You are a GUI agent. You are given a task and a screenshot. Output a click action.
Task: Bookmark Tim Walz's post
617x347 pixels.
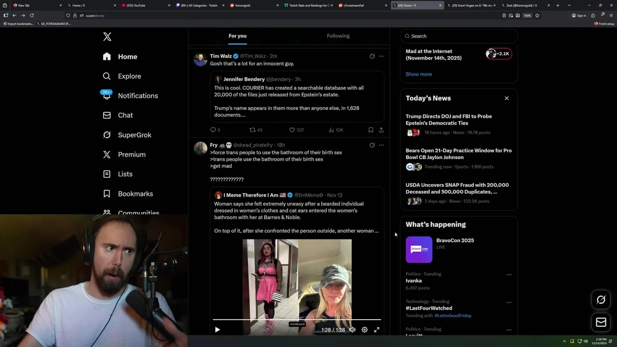371,130
